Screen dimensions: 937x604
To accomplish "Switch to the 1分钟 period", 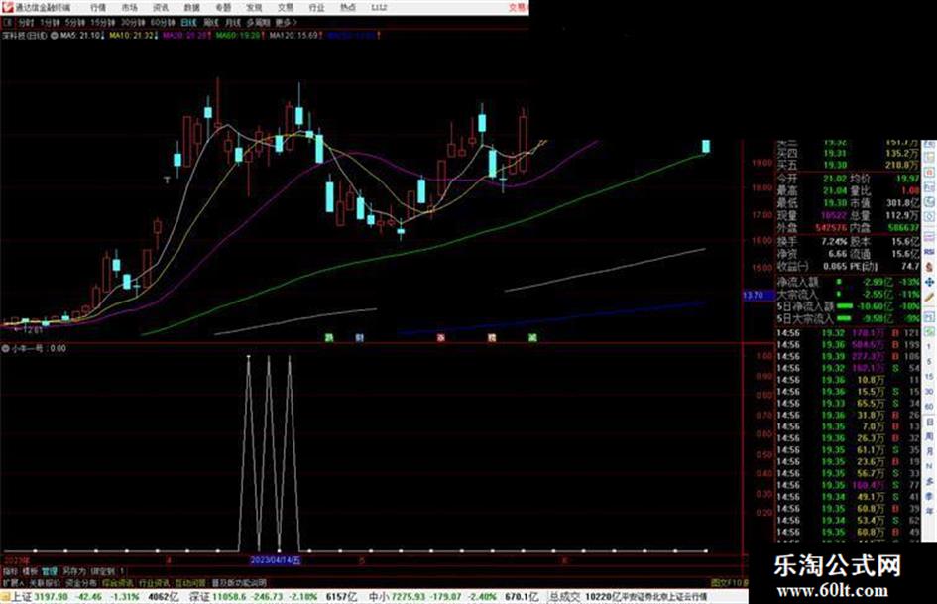I will [50, 22].
